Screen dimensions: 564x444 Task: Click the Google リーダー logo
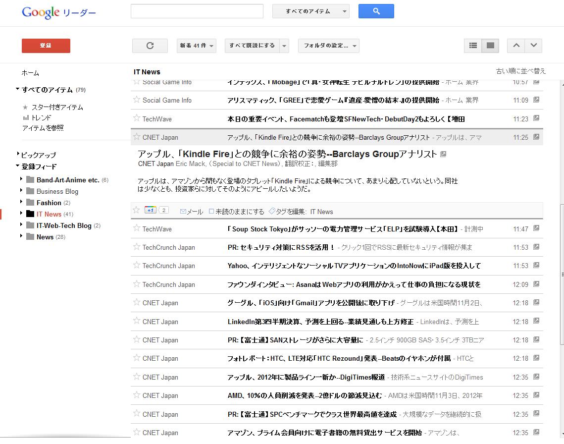pos(58,12)
